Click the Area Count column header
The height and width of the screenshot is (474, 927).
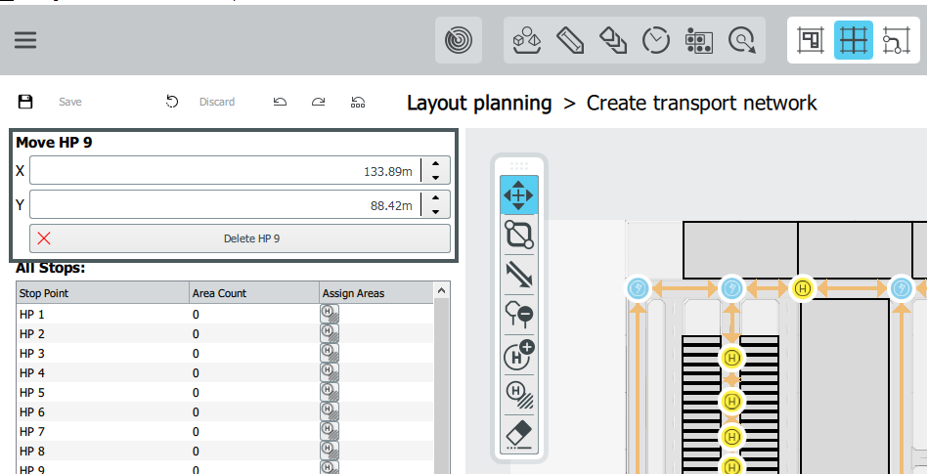click(x=254, y=293)
